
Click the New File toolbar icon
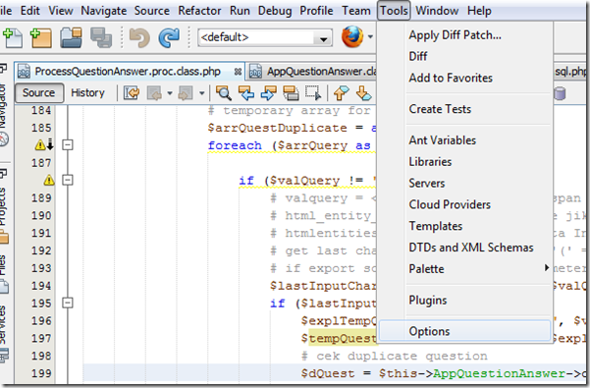13,37
